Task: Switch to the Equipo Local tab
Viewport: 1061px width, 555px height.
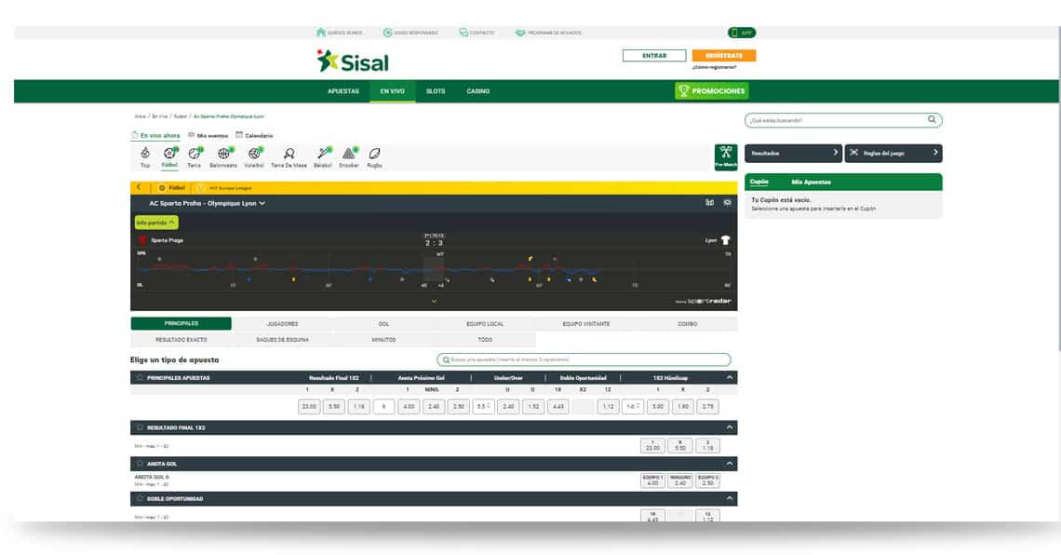Action: pos(485,323)
